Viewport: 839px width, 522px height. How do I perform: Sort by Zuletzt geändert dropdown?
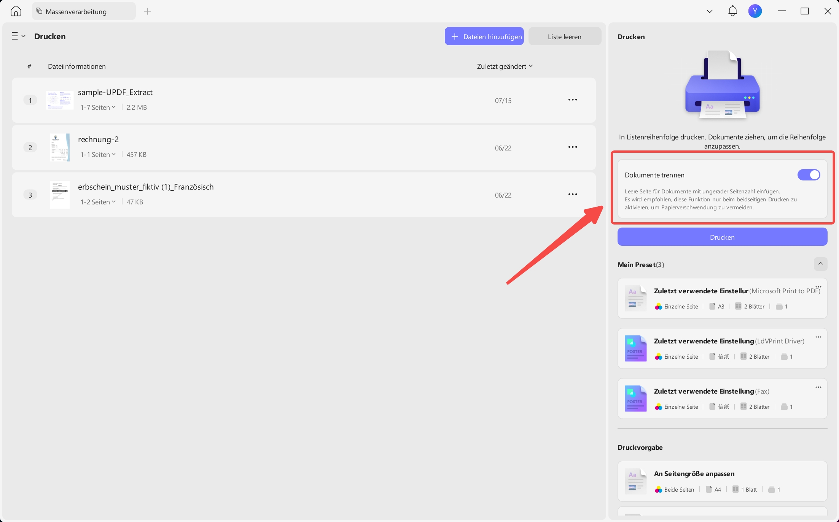pyautogui.click(x=505, y=66)
